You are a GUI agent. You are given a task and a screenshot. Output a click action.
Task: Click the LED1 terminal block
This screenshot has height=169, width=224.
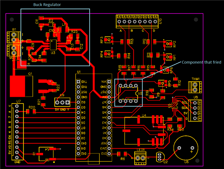(140, 158)
